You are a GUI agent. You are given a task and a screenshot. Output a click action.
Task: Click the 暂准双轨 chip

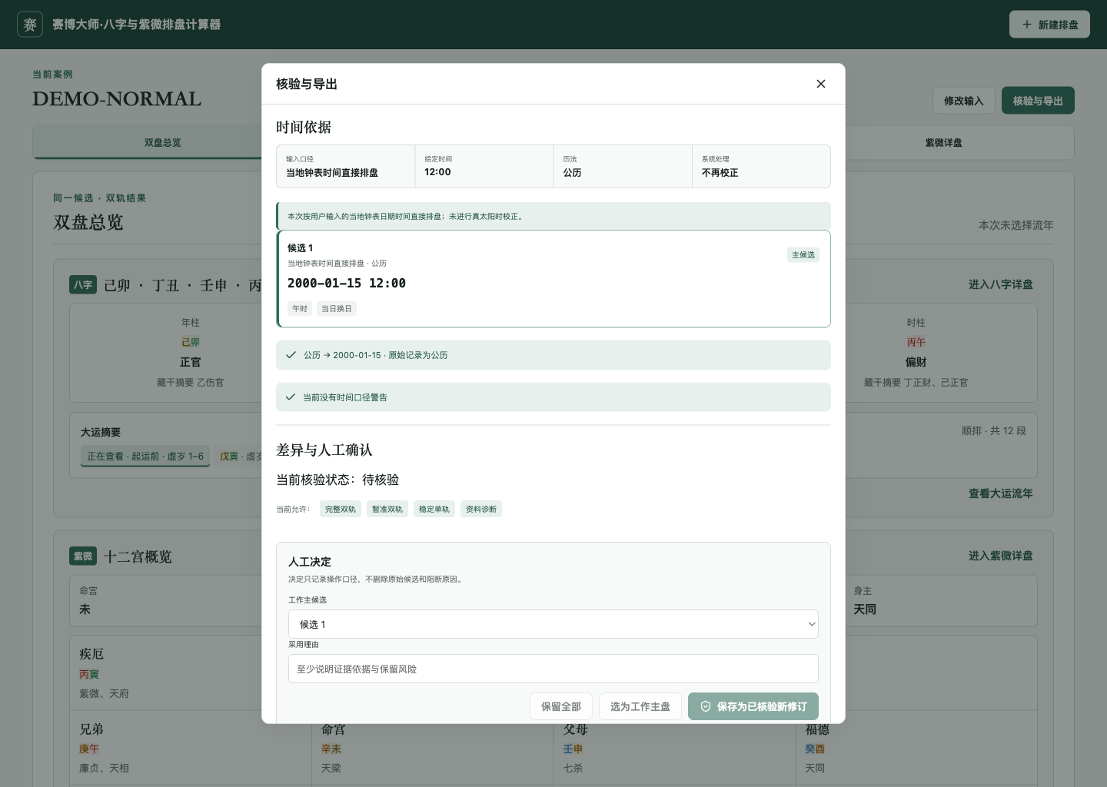click(x=387, y=509)
